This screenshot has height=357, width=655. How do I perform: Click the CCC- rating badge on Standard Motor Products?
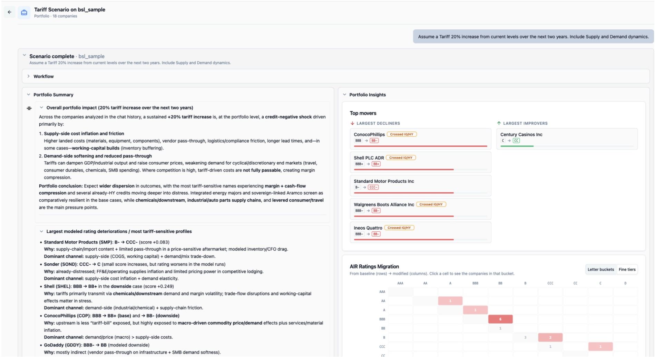(x=373, y=187)
